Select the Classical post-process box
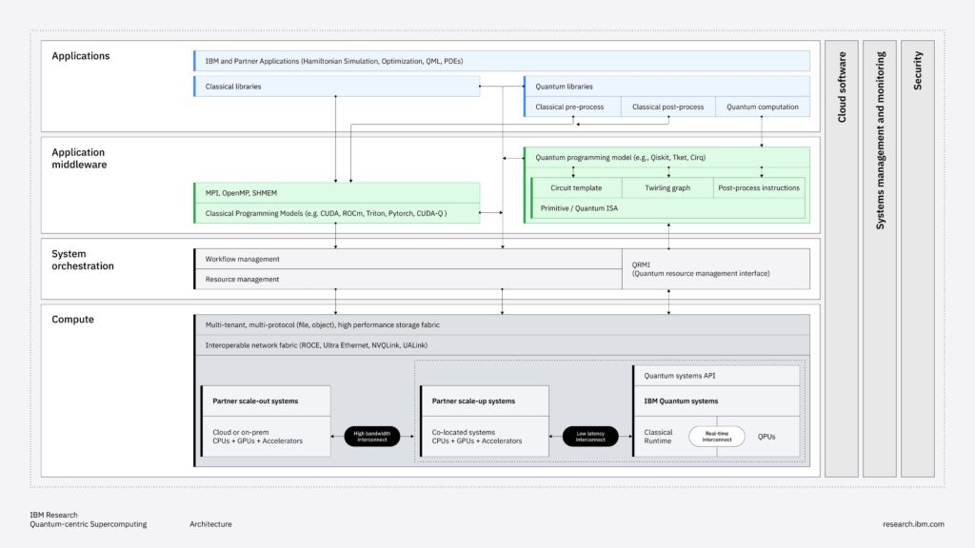The width and height of the screenshot is (975, 548). (667, 107)
